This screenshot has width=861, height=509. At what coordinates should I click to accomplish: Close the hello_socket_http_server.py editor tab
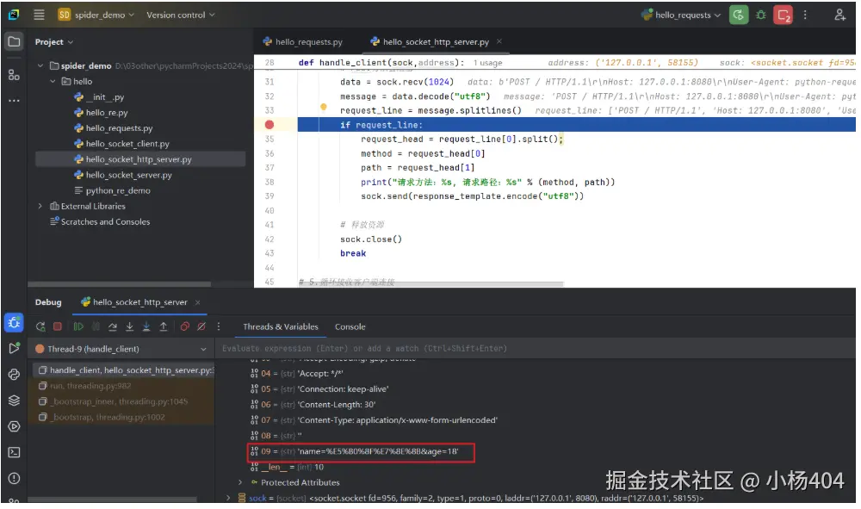(499, 41)
